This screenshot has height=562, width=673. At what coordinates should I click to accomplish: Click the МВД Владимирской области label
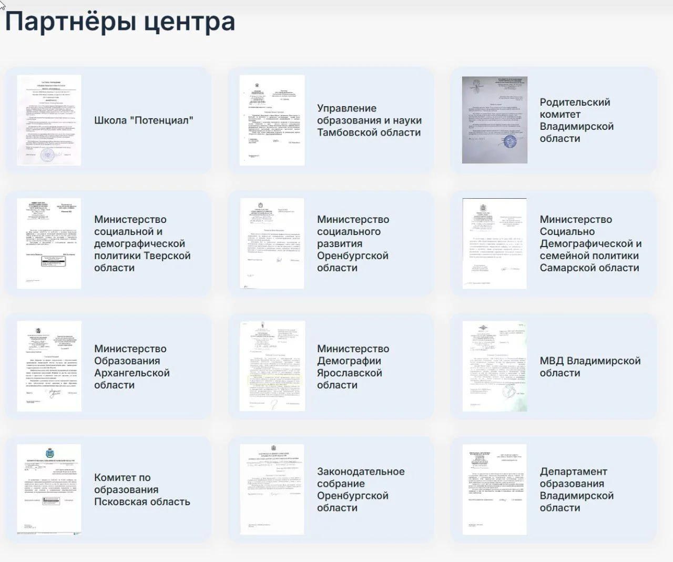coord(590,366)
